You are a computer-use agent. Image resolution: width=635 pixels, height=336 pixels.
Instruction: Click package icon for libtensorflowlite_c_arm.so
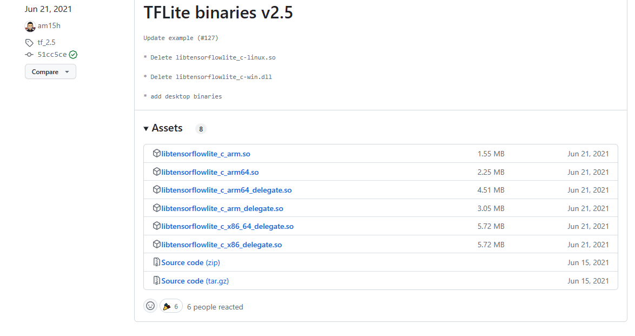click(x=156, y=153)
